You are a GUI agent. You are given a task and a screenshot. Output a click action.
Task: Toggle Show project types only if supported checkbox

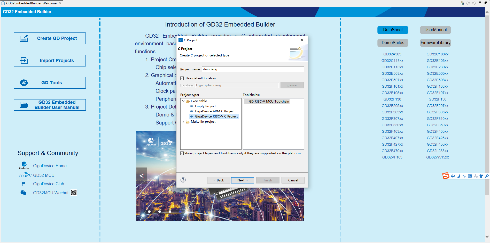pos(182,153)
